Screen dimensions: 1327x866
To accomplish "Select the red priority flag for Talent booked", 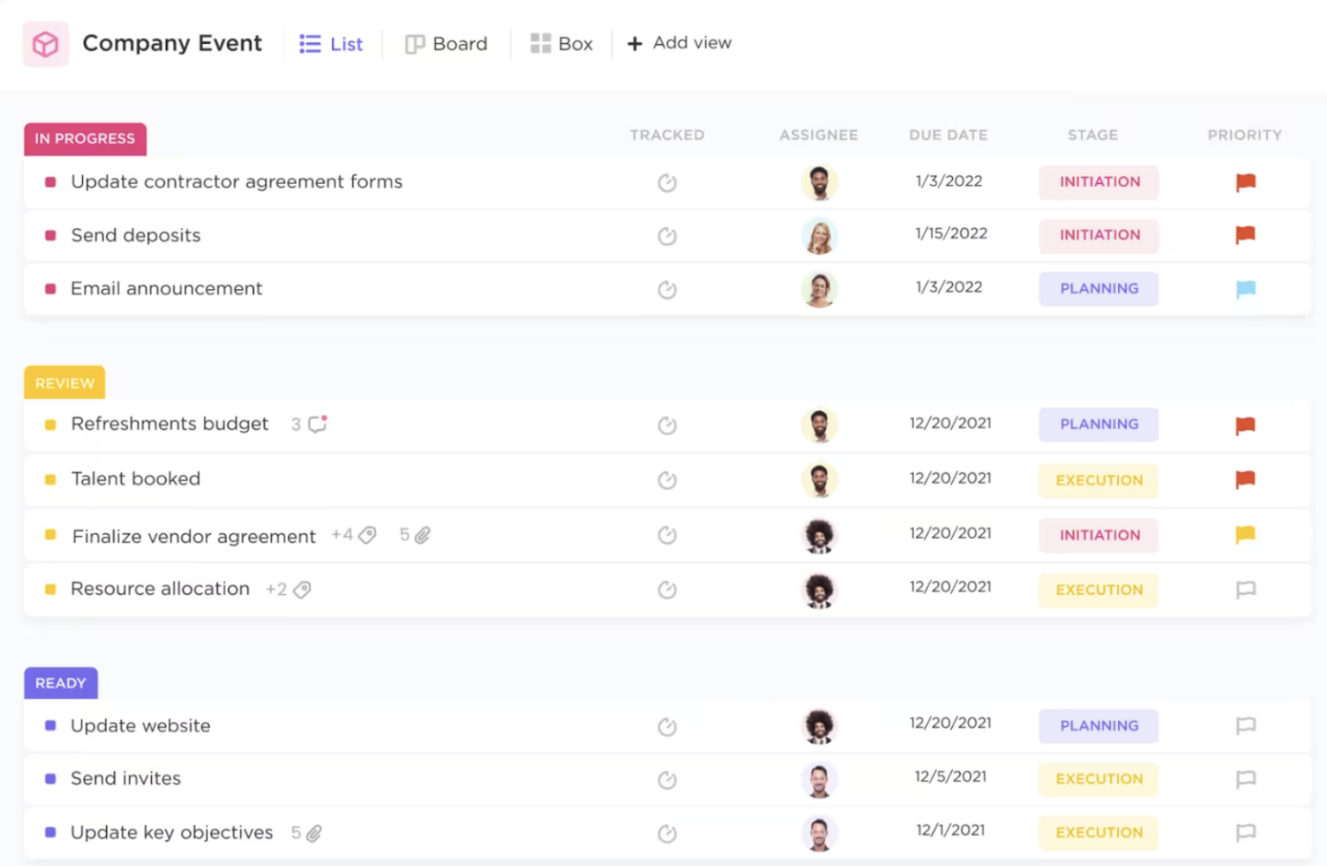I will tap(1245, 480).
